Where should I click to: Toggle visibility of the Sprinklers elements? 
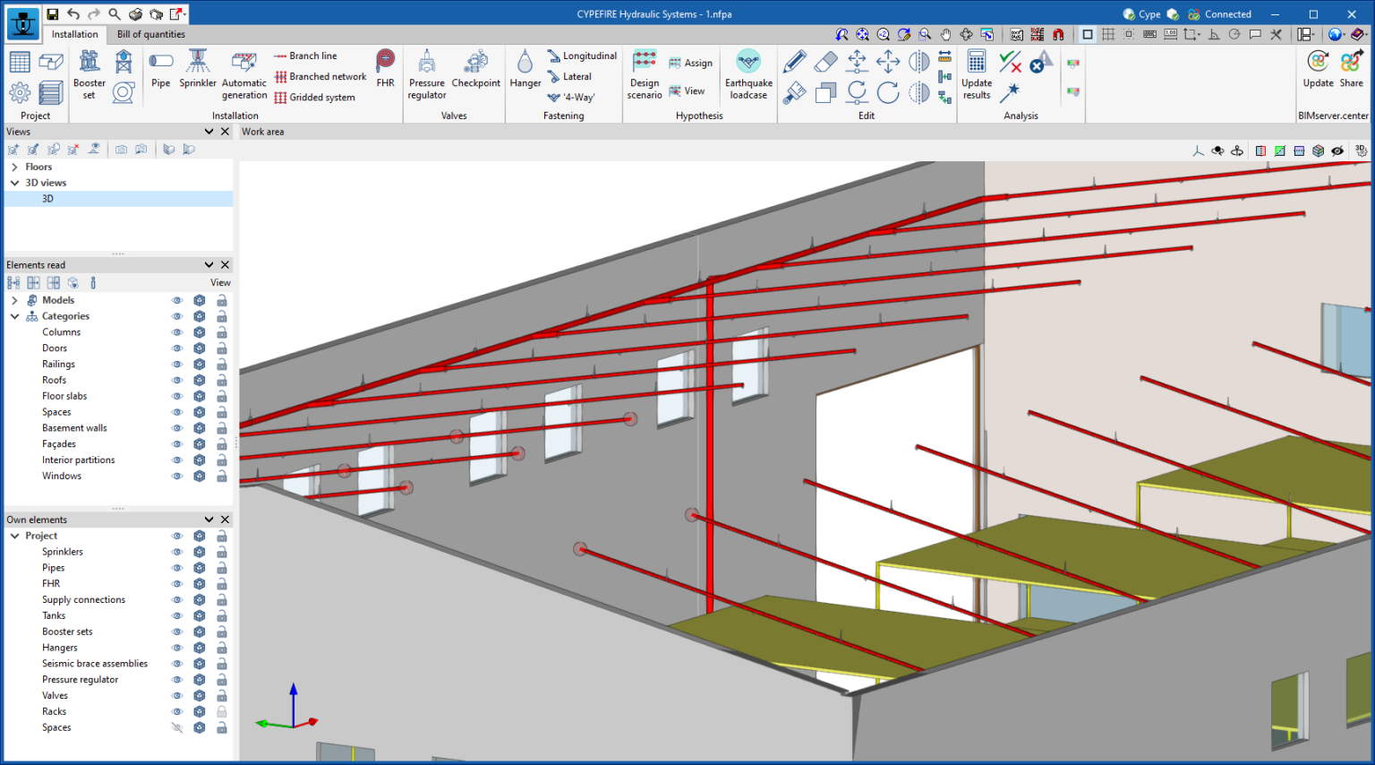[176, 551]
